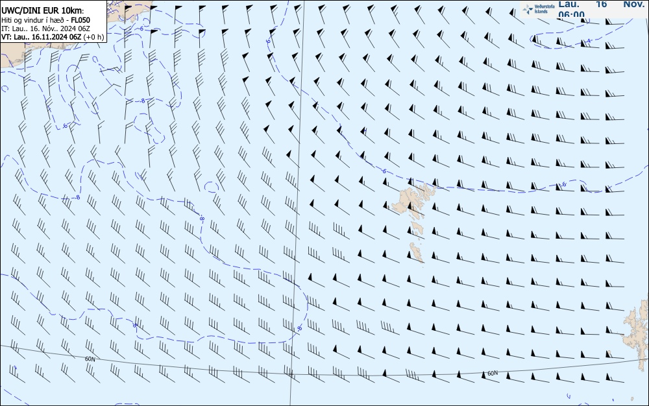Click the Veðurstofa Íslands logo
This screenshot has width=649, height=406.
click(538, 8)
